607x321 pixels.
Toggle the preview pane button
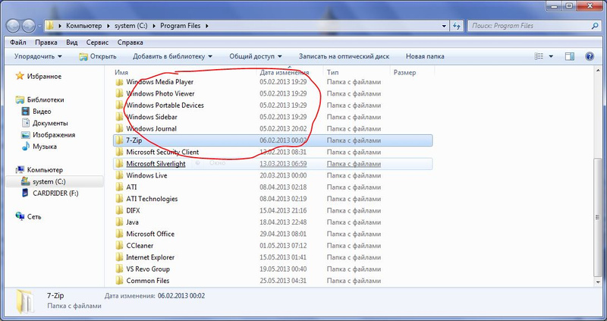coord(572,56)
